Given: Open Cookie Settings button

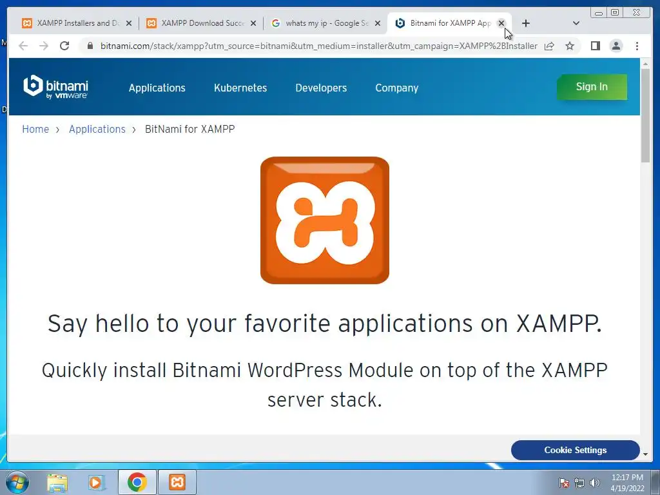Looking at the screenshot, I should click(x=576, y=450).
